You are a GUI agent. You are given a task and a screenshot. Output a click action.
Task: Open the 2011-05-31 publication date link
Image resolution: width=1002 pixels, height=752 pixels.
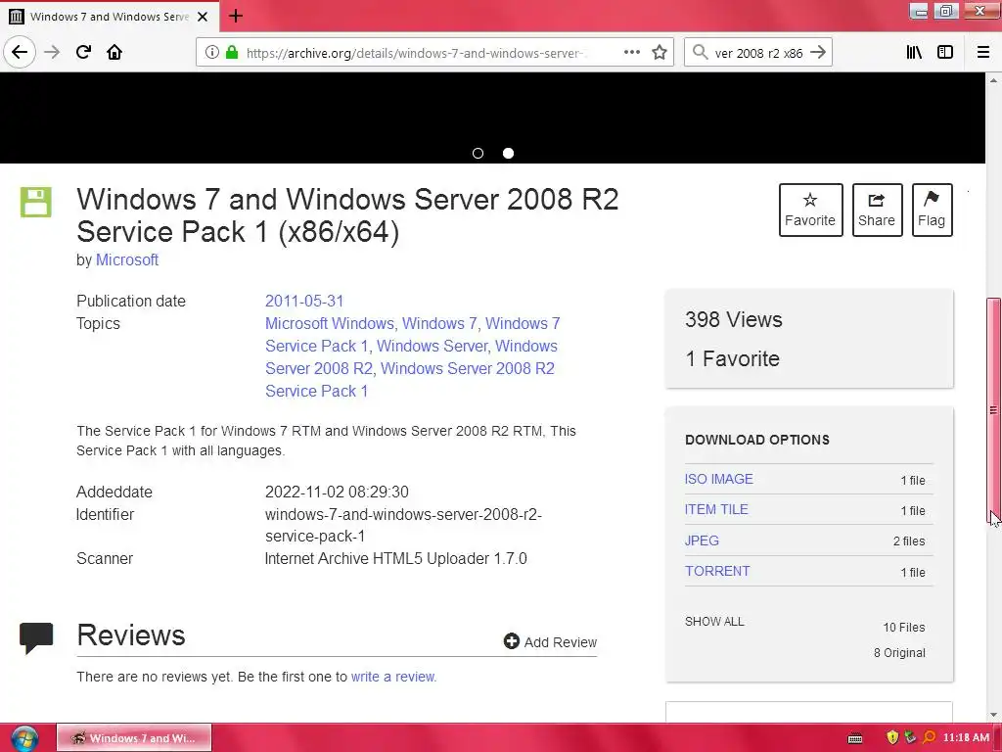pos(304,302)
